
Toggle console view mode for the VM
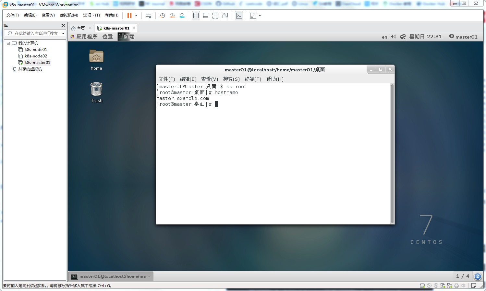(x=239, y=16)
